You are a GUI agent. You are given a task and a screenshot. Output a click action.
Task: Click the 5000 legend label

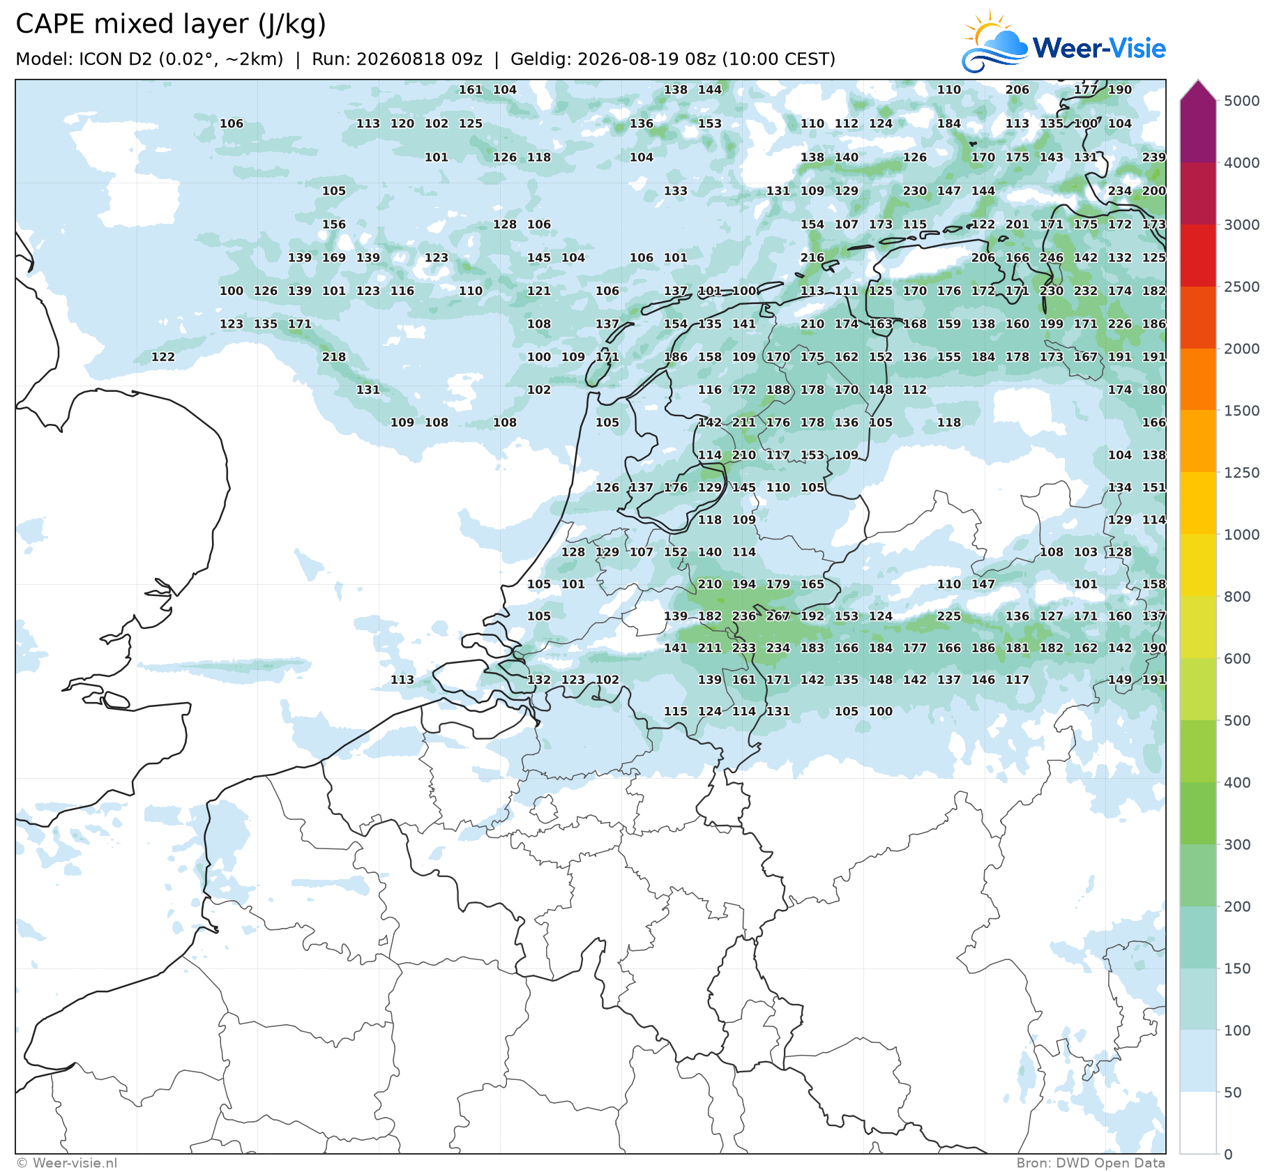coord(1242,101)
